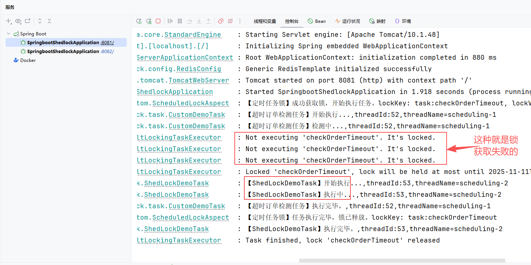This screenshot has width=531, height=265.
Task: Toggle the mute breakpoints icon
Action: [x=230, y=21]
